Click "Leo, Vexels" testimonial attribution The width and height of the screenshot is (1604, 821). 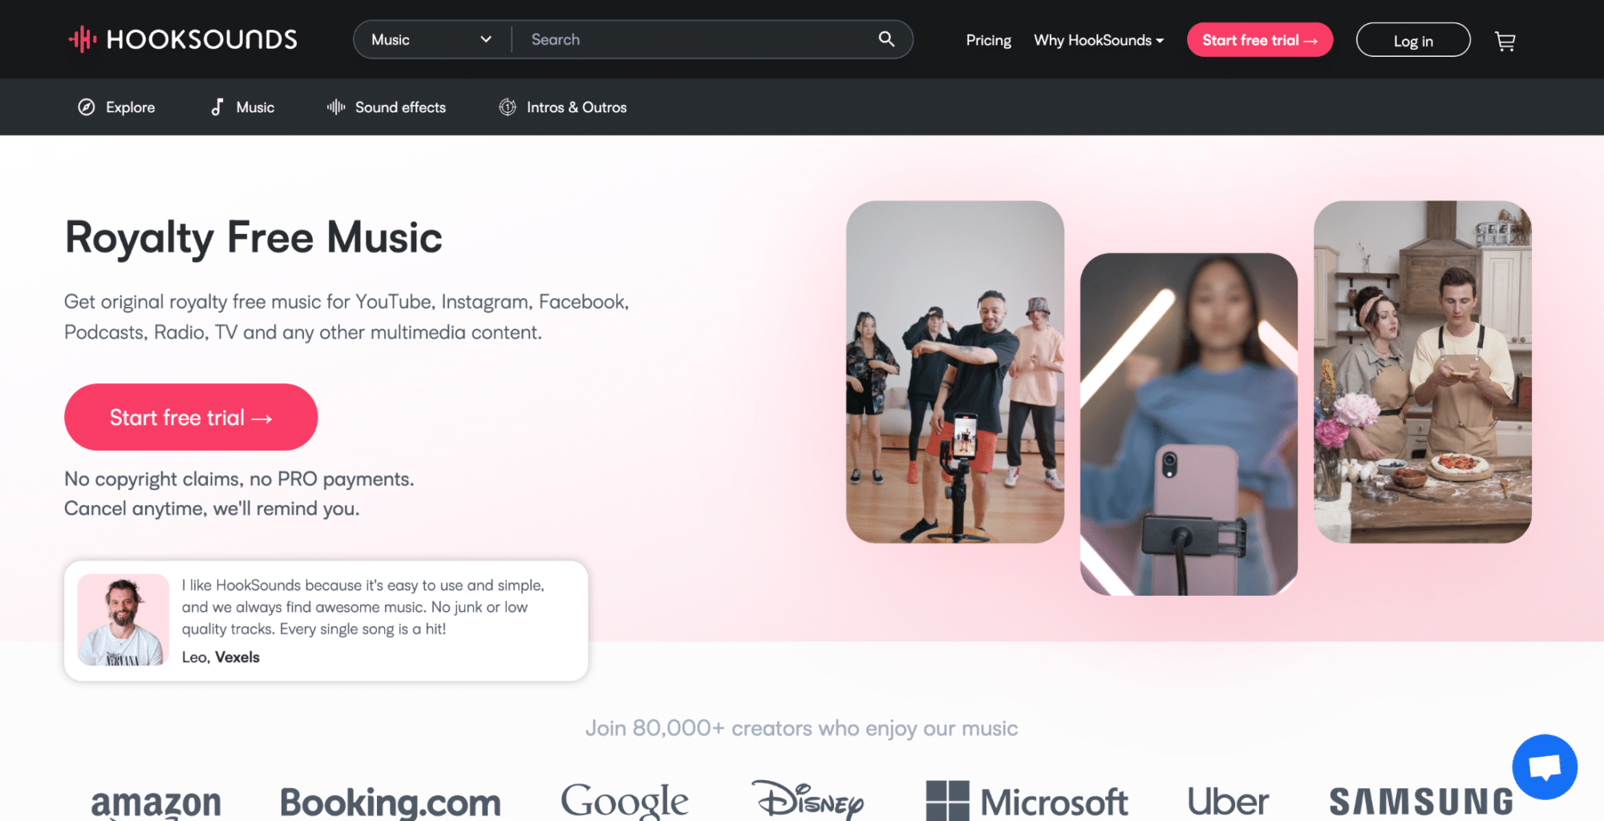[221, 657]
